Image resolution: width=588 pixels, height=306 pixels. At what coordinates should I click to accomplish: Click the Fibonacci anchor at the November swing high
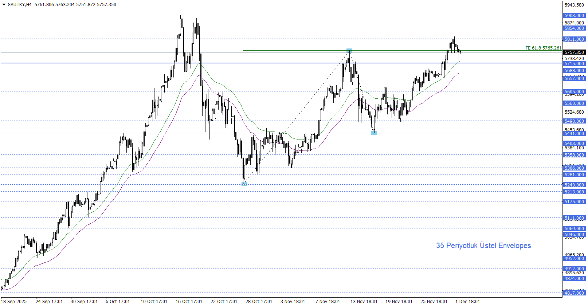(349, 51)
